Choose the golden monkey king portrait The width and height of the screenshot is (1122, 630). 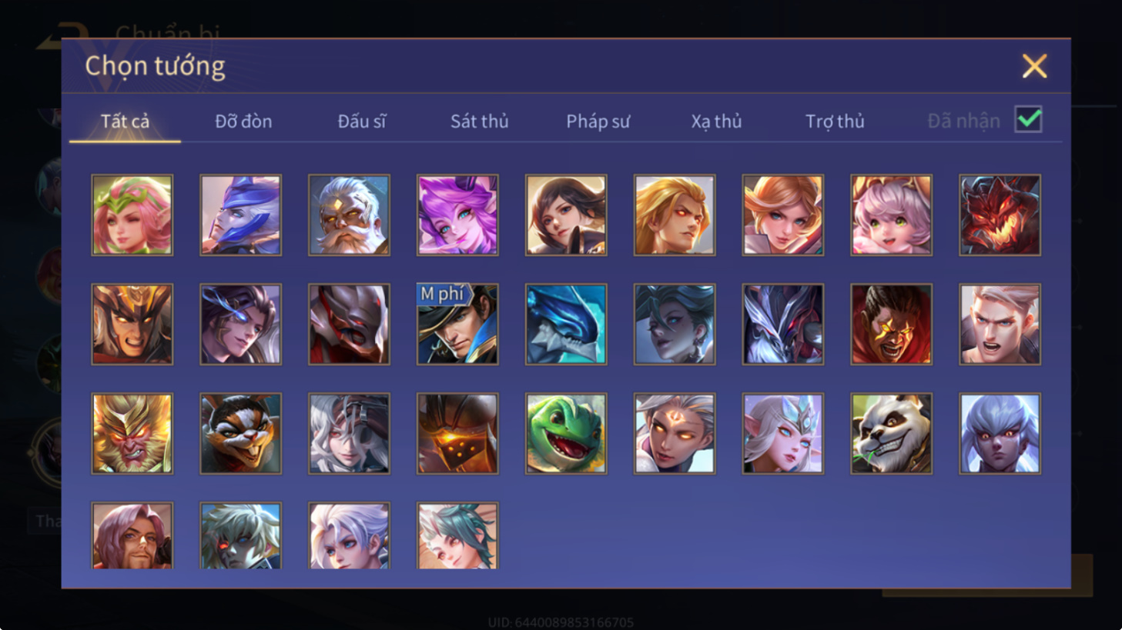click(132, 433)
